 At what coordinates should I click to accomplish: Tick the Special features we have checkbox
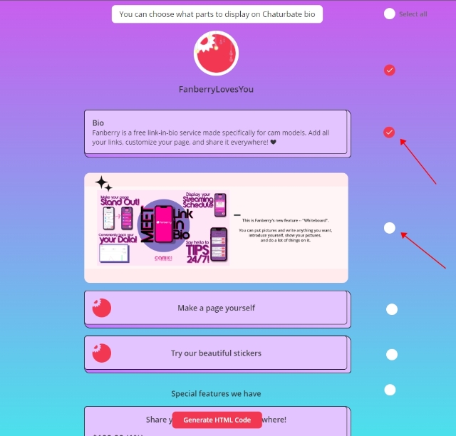point(390,390)
